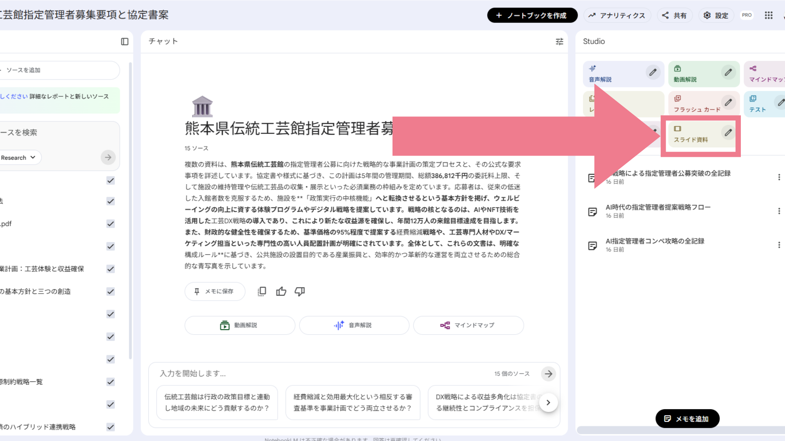Toggle checkbox for 工芸体験と収益確保 source

pos(110,269)
